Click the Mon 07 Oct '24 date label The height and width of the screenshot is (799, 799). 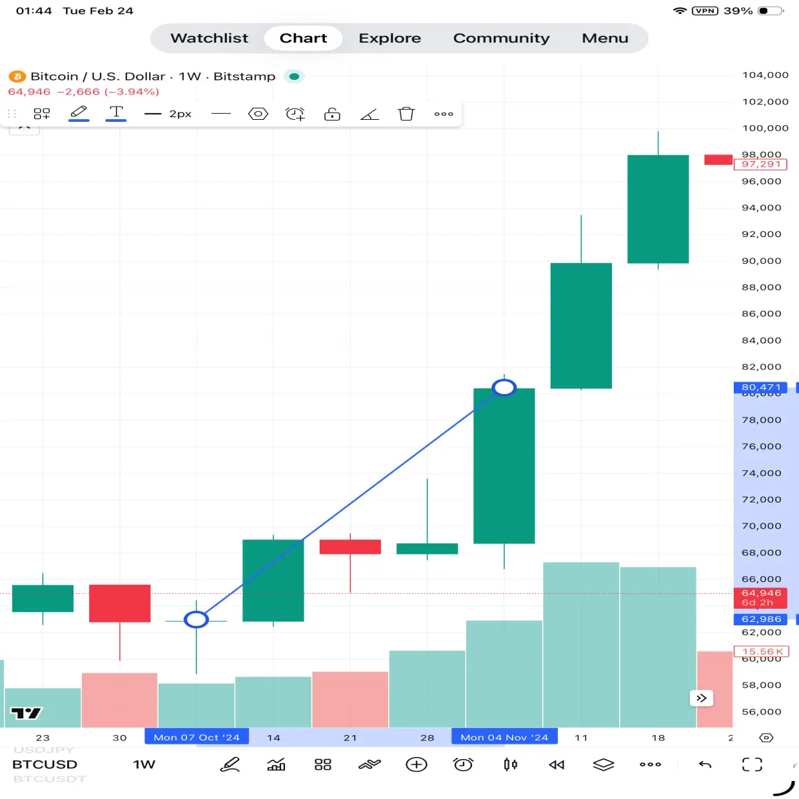pyautogui.click(x=196, y=737)
